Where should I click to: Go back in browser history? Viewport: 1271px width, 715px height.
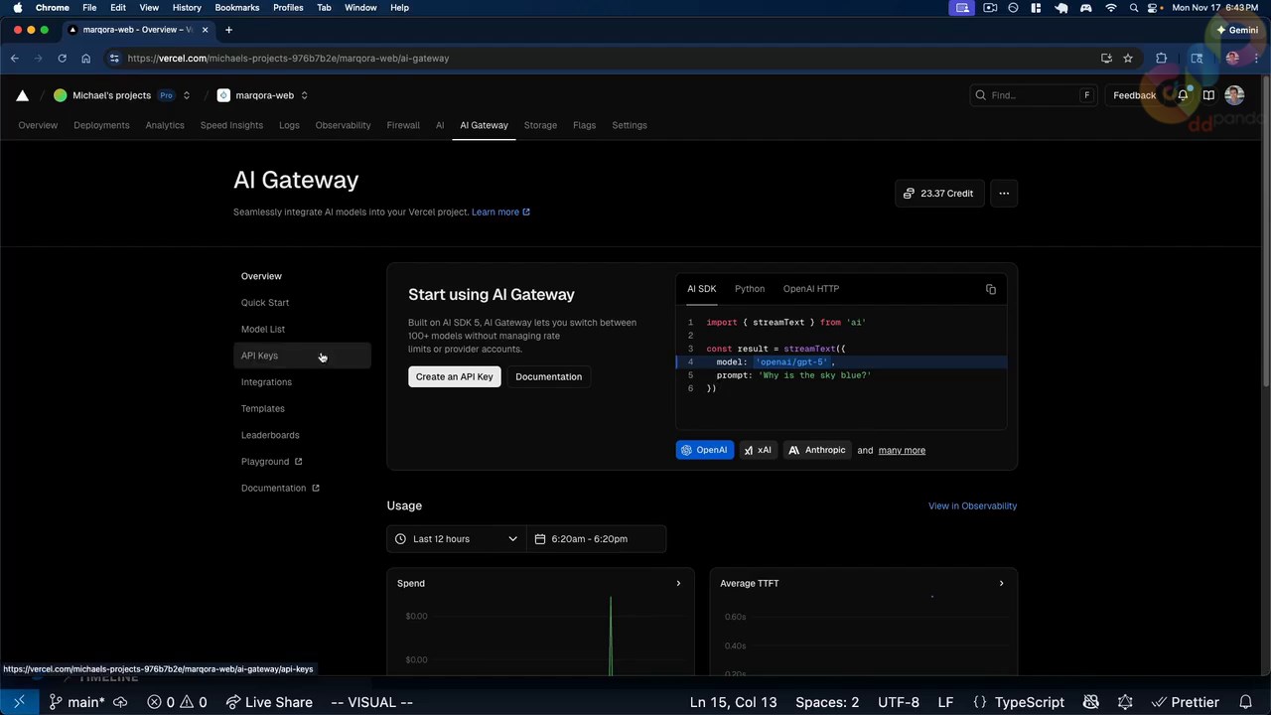(15, 59)
